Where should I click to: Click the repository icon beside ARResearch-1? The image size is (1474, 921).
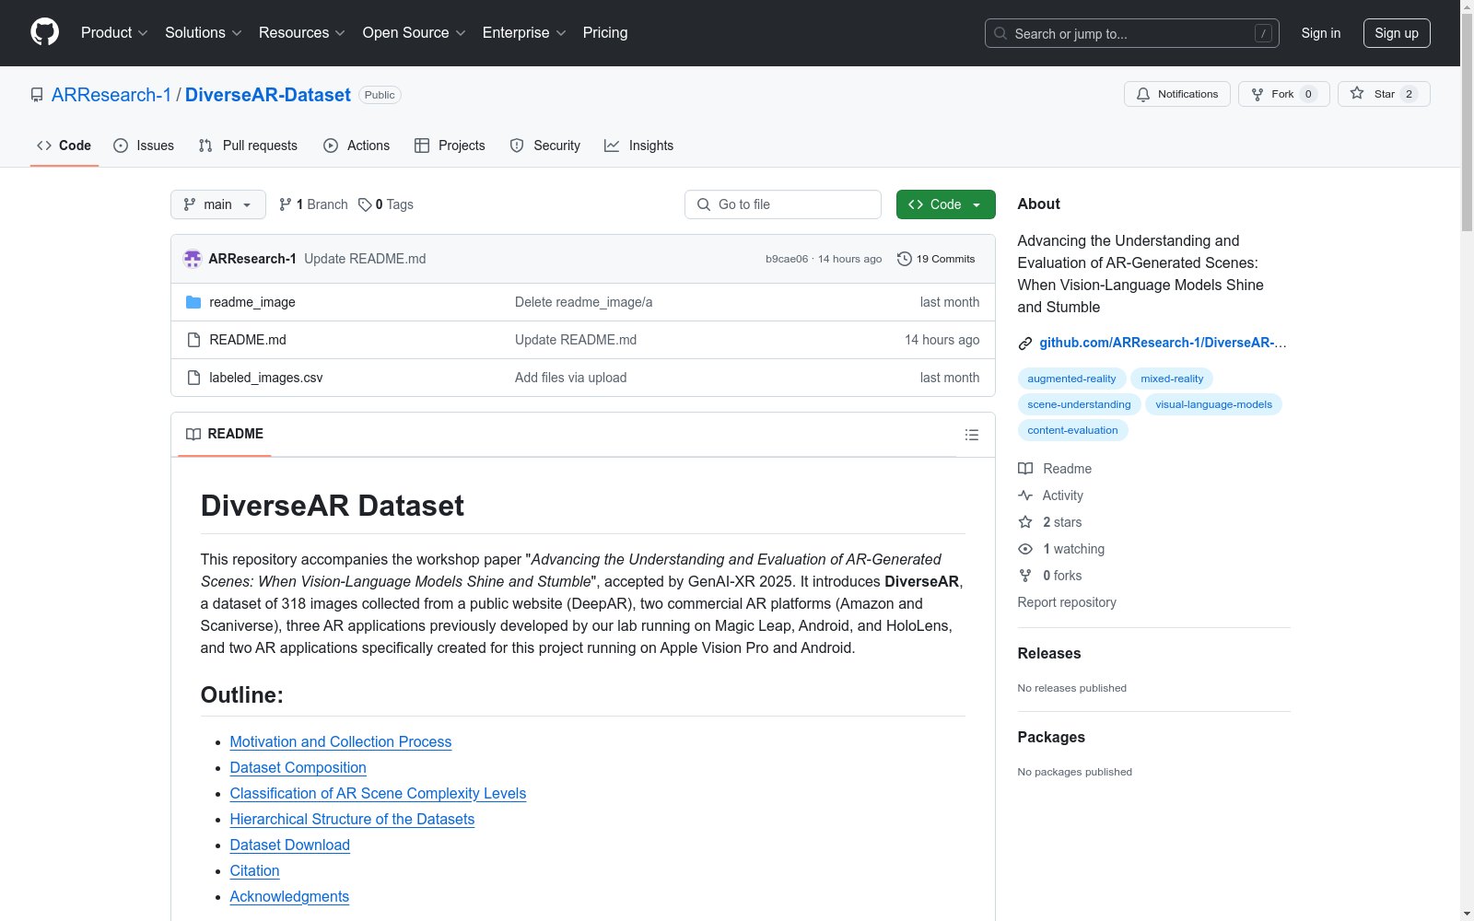37,95
